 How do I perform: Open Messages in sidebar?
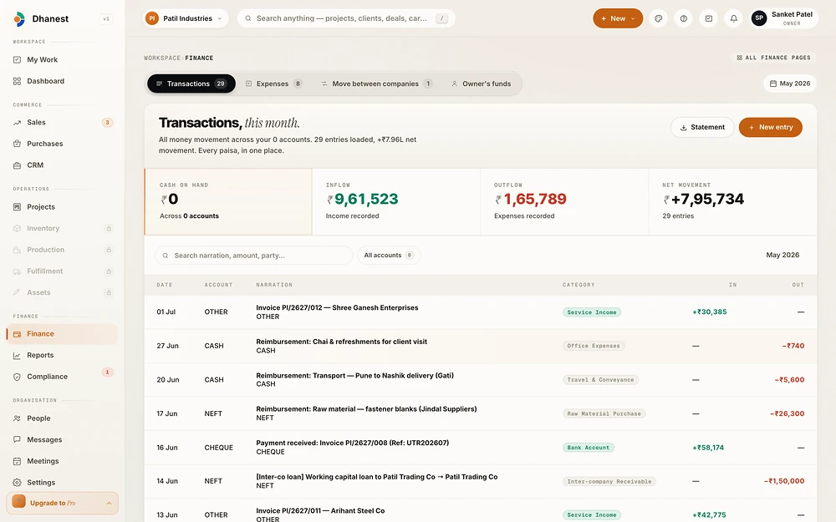(62, 439)
